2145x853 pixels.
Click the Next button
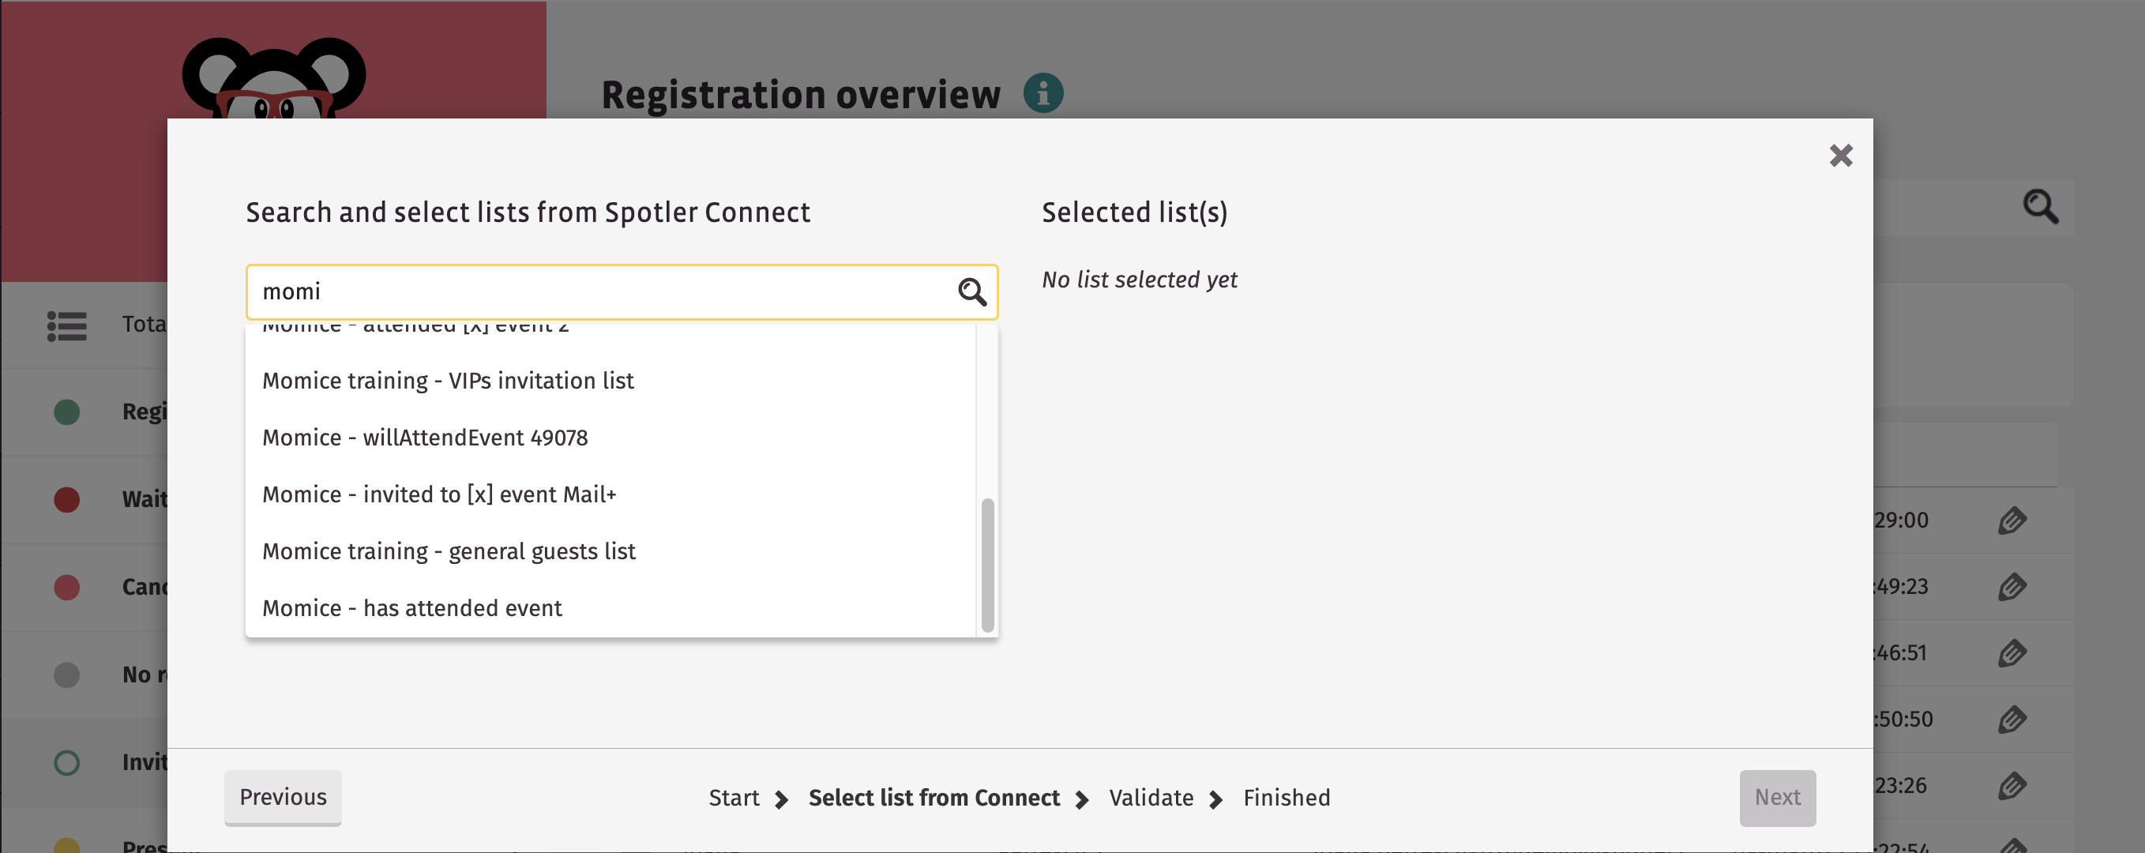1778,797
